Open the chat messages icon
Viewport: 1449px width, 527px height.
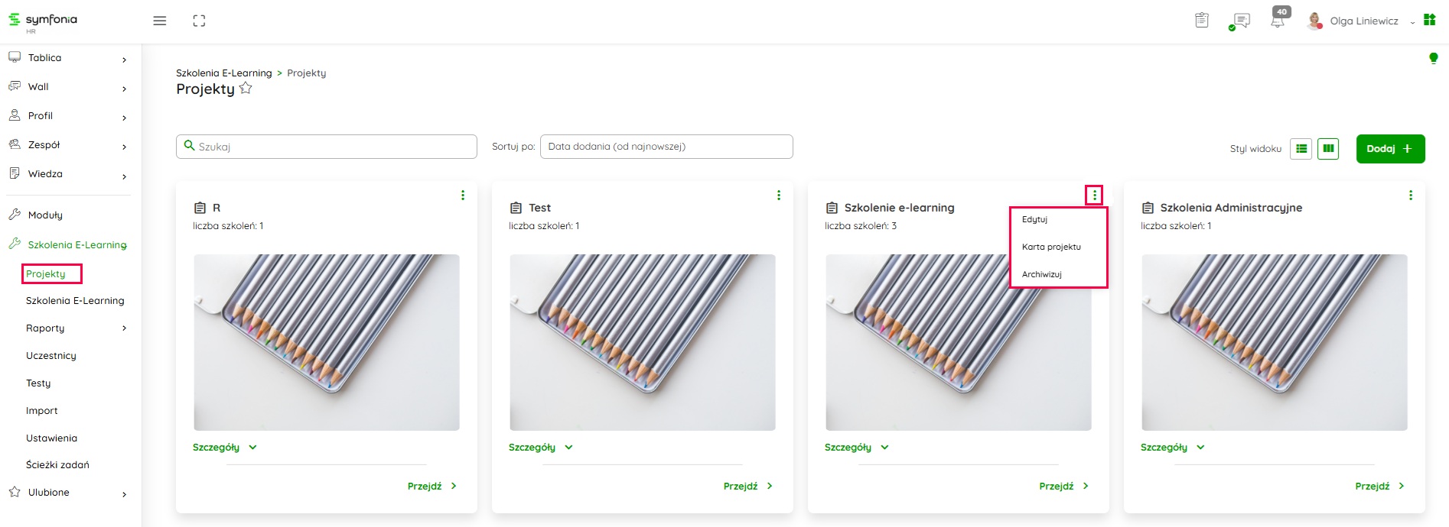coord(1241,21)
